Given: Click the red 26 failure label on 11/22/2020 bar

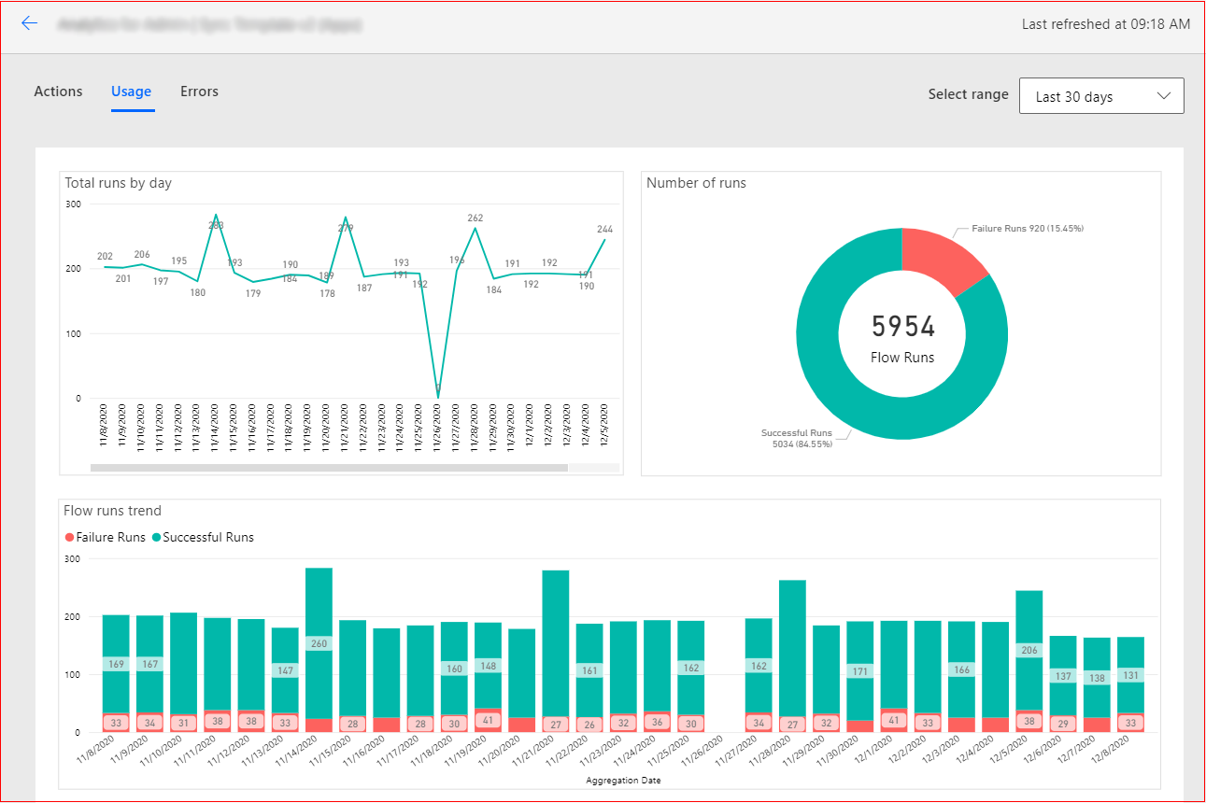Looking at the screenshot, I should [x=589, y=724].
